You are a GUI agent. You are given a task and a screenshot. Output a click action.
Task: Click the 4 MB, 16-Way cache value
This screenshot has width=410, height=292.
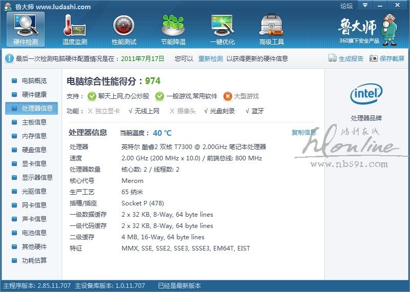(163, 237)
